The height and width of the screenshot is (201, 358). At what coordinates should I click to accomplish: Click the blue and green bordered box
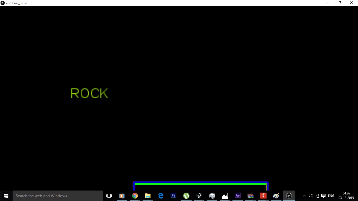[x=200, y=186]
